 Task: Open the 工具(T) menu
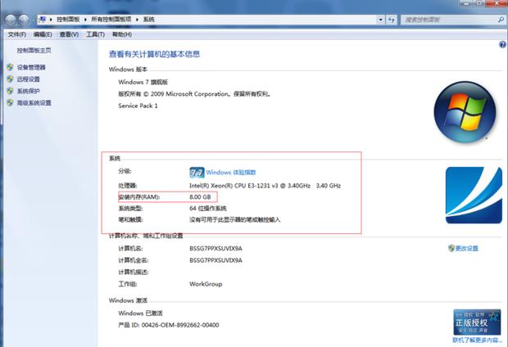tap(95, 34)
